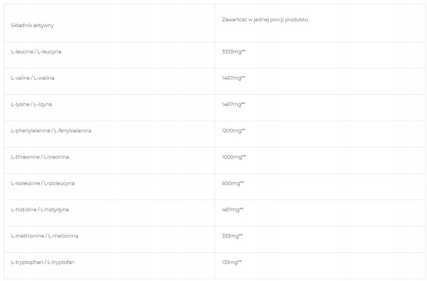The width and height of the screenshot is (427, 281).
Task: Click the 333mg value cell
Action: pyautogui.click(x=232, y=236)
